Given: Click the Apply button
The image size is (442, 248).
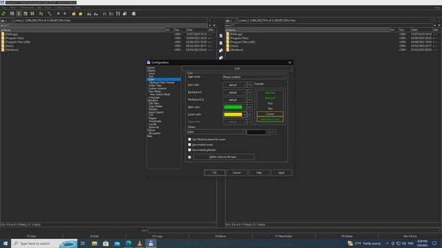Looking at the screenshot, I should [x=281, y=173].
